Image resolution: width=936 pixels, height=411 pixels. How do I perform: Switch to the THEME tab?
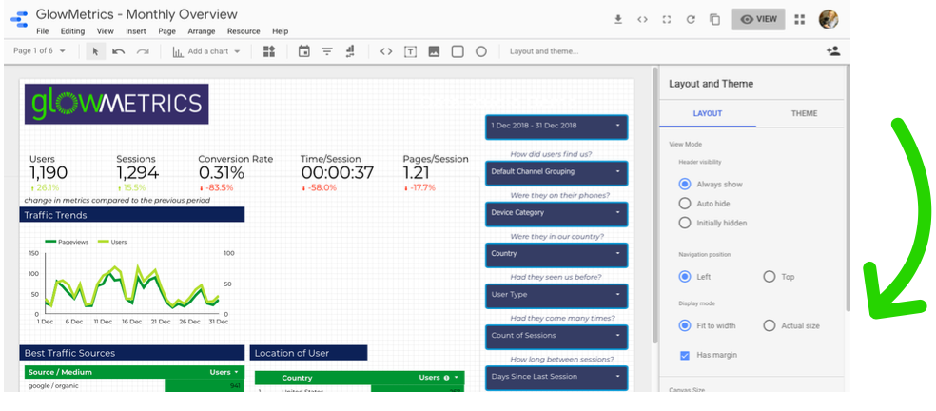click(x=804, y=113)
